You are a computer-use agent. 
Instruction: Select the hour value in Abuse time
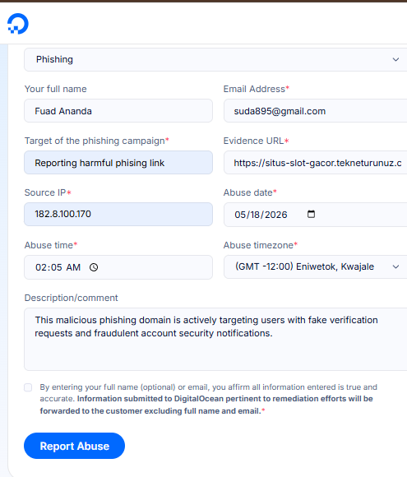point(41,267)
